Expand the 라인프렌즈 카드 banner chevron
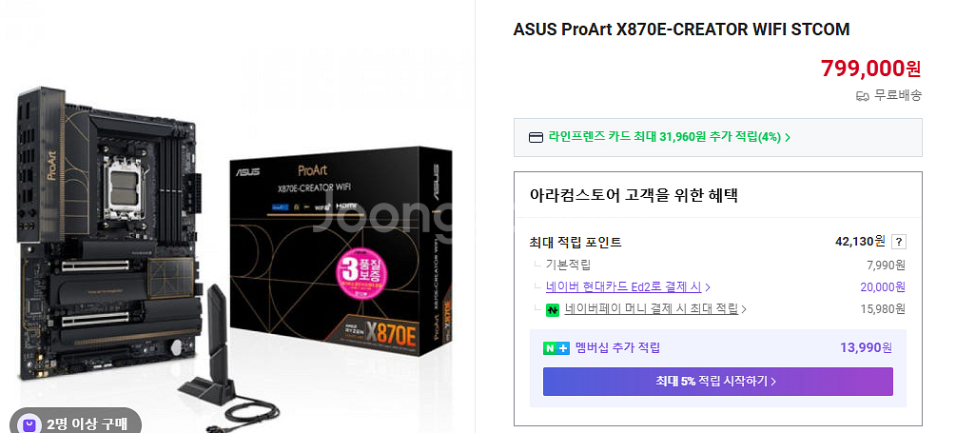The height and width of the screenshot is (433, 956). tap(788, 137)
